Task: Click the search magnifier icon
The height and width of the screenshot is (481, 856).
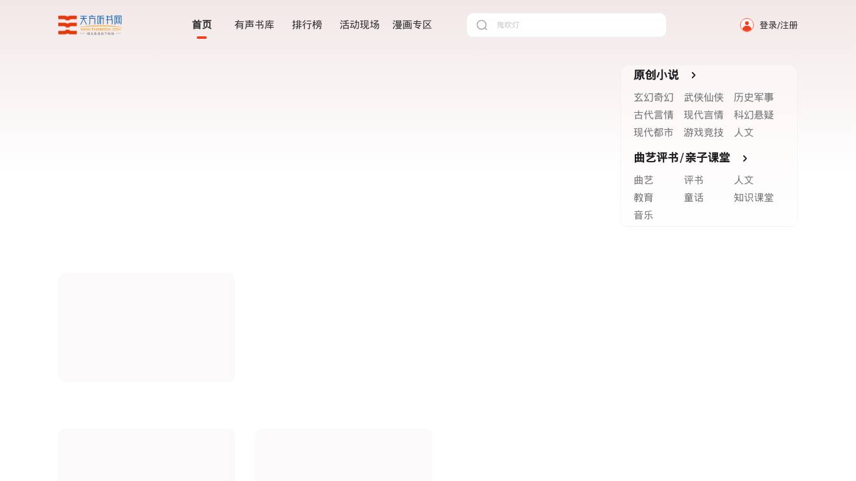Action: pyautogui.click(x=482, y=25)
